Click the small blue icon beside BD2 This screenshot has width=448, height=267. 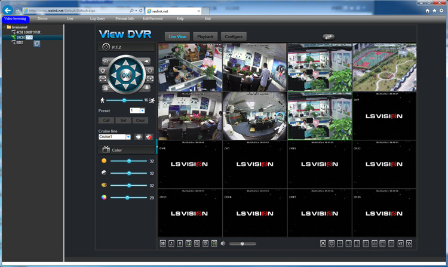tap(37, 44)
